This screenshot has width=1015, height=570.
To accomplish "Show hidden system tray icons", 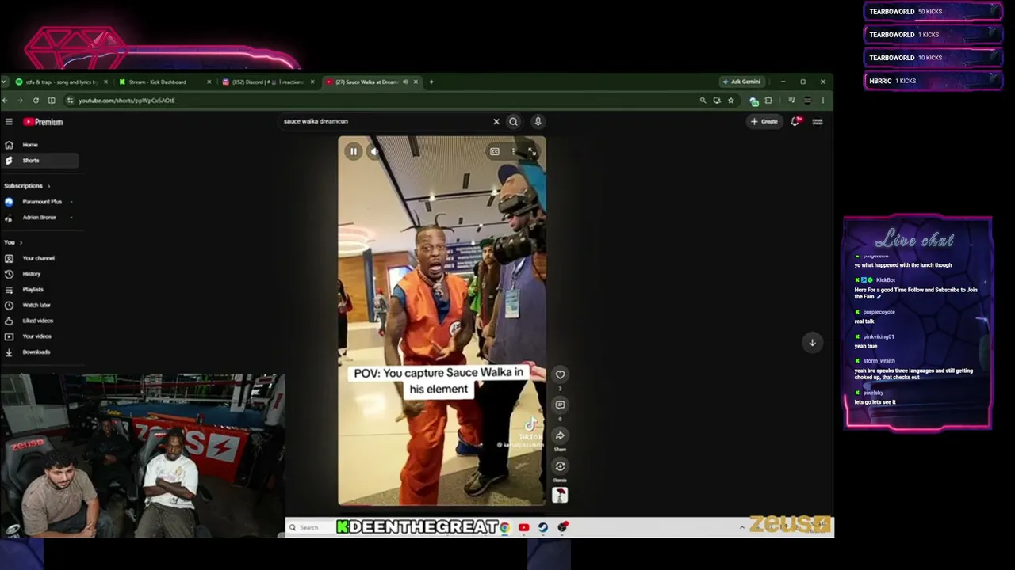I will click(742, 527).
